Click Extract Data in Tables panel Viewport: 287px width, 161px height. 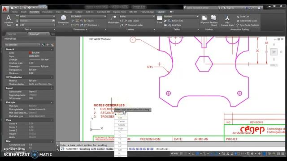[176, 21]
